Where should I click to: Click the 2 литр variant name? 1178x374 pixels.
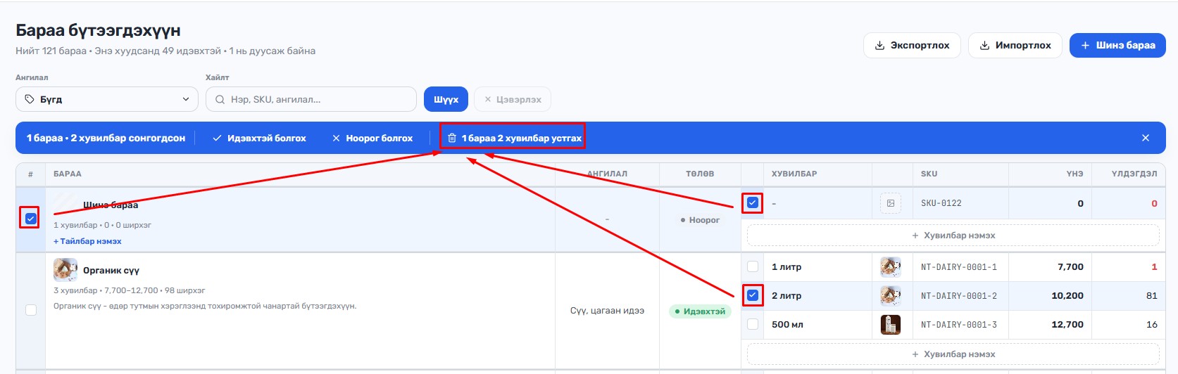click(x=787, y=296)
